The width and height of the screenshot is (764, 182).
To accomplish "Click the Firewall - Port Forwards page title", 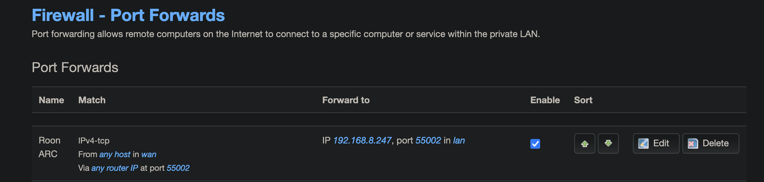I will pos(128,15).
